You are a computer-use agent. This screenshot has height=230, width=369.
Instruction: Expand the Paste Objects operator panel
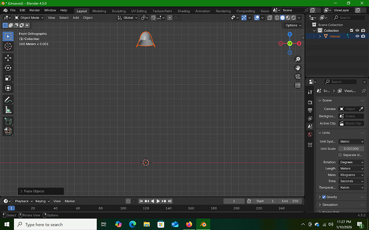(x=41, y=191)
